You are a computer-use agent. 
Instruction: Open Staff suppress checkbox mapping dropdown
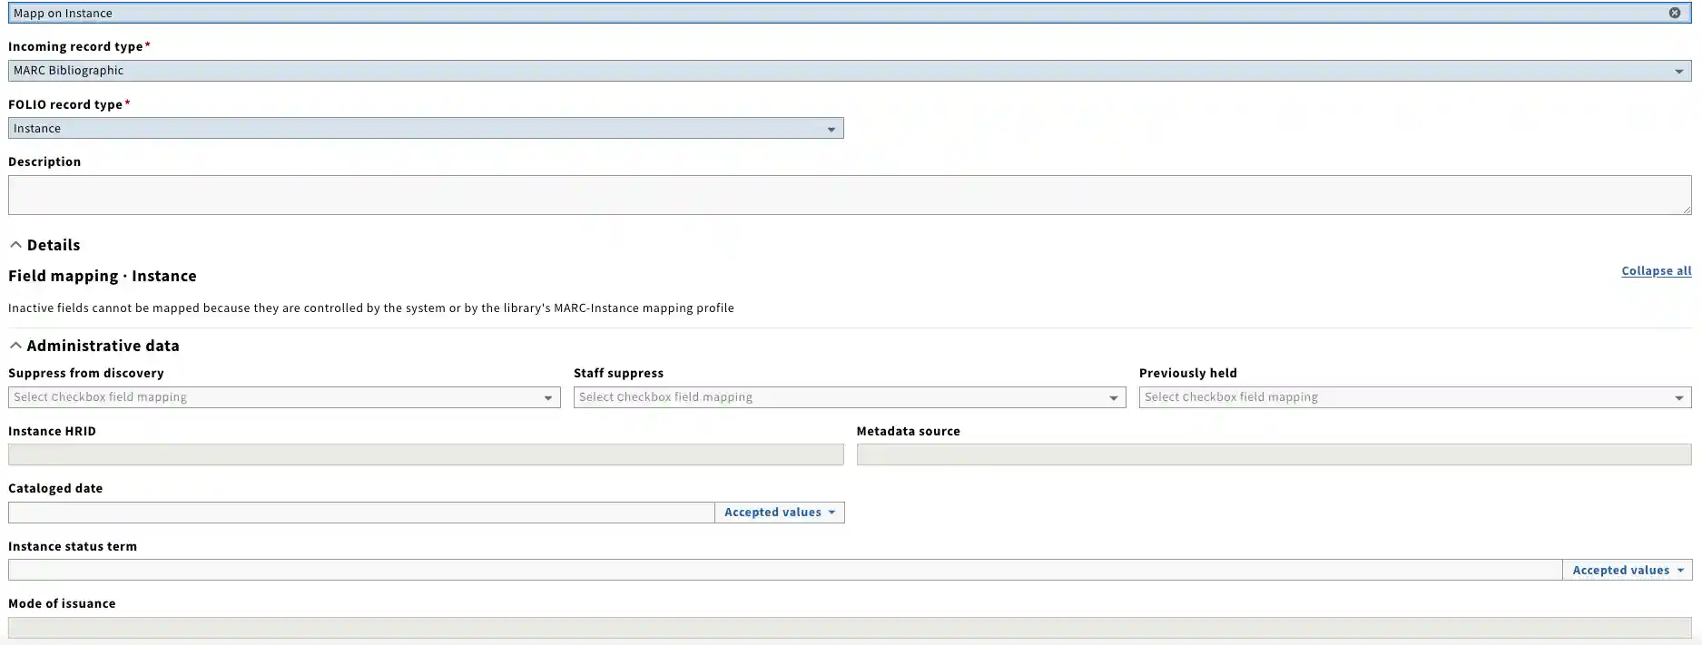850,397
